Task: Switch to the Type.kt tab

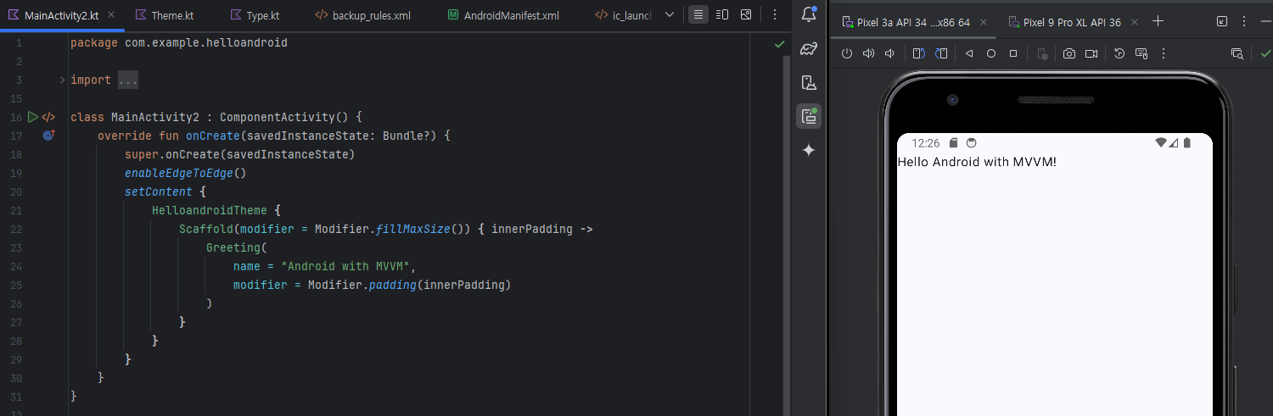Action: [255, 15]
